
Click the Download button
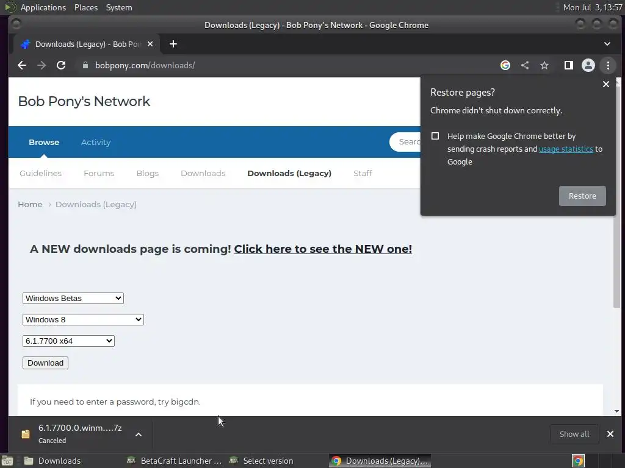(45, 363)
